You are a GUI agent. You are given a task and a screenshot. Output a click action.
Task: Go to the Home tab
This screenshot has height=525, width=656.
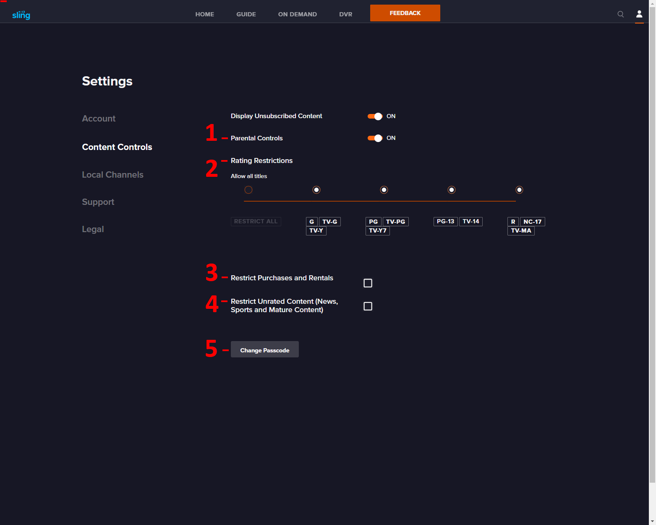coord(204,14)
